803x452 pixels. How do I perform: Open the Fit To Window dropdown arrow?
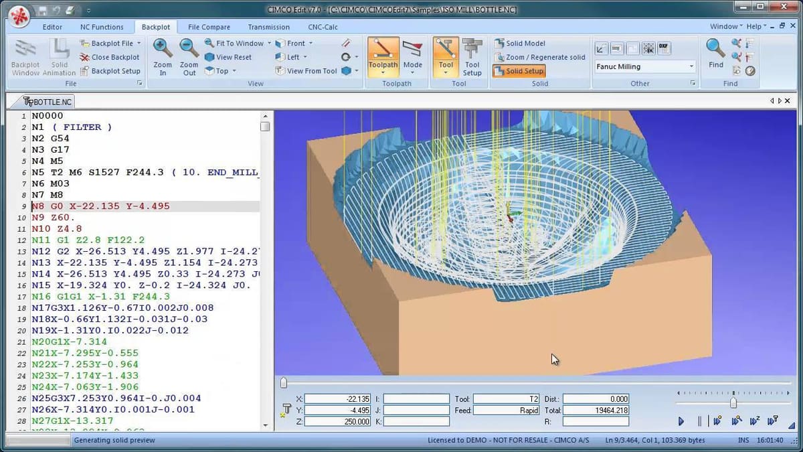click(270, 43)
